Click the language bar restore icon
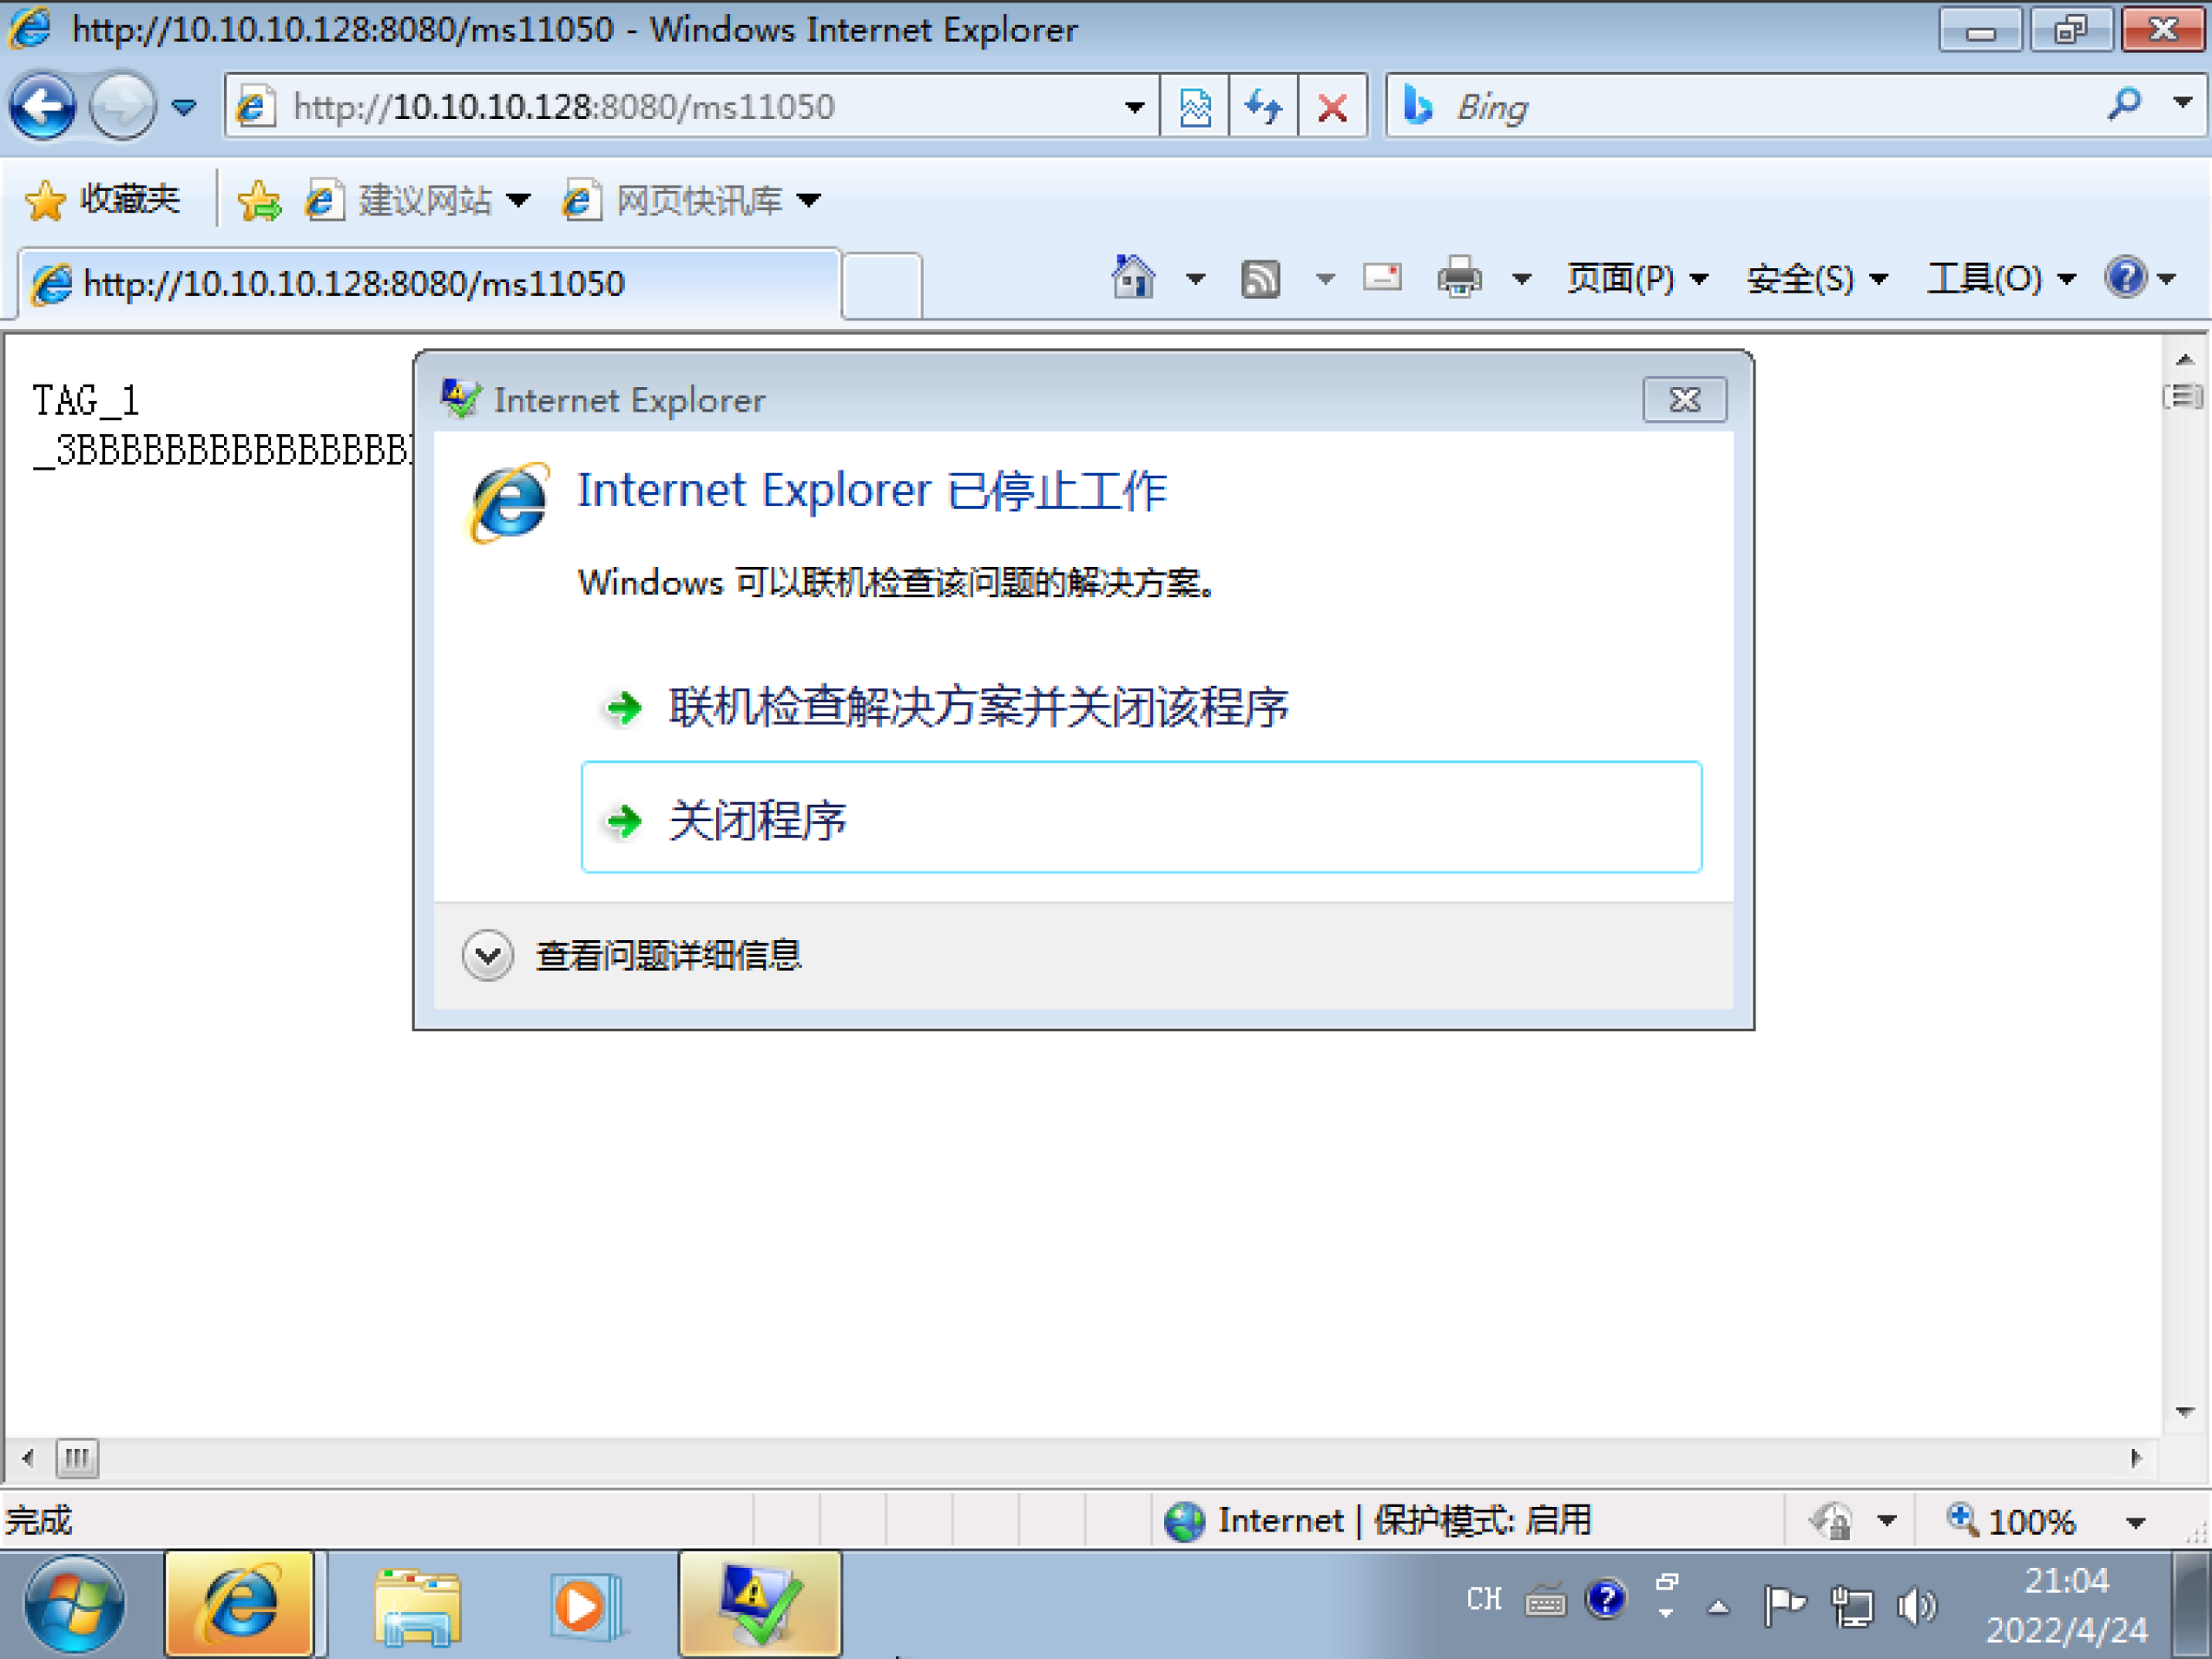The width and height of the screenshot is (2212, 1659). [1666, 1583]
